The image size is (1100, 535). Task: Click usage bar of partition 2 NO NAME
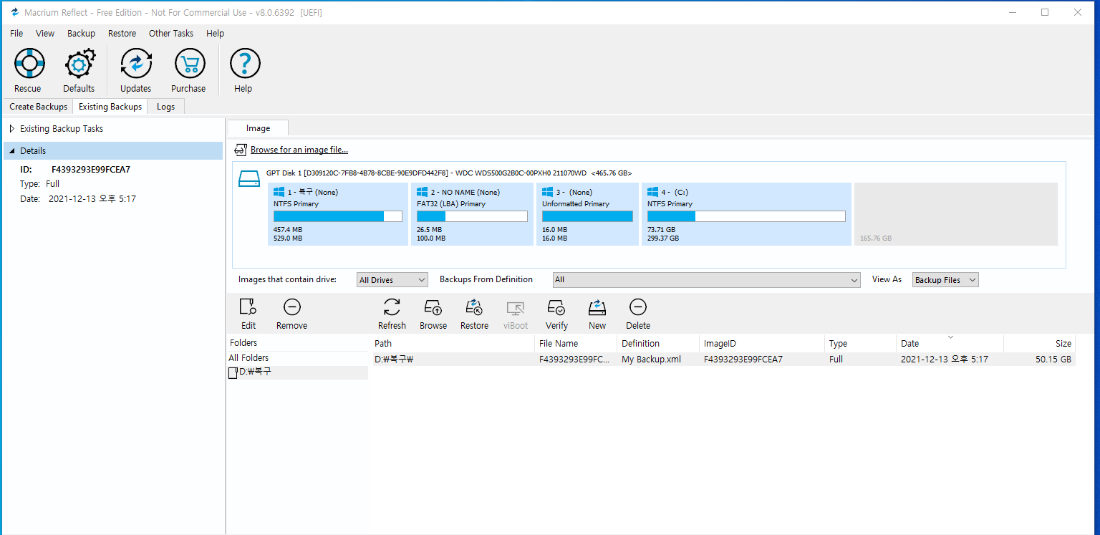473,216
